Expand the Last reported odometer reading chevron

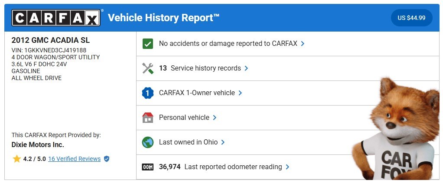point(287,167)
